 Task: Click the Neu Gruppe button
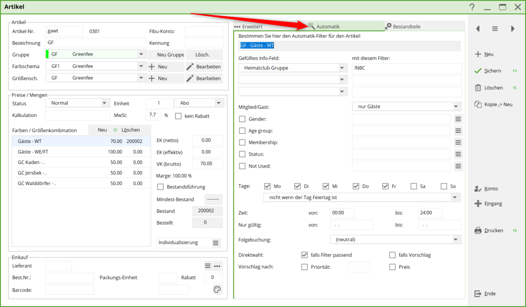pos(165,55)
